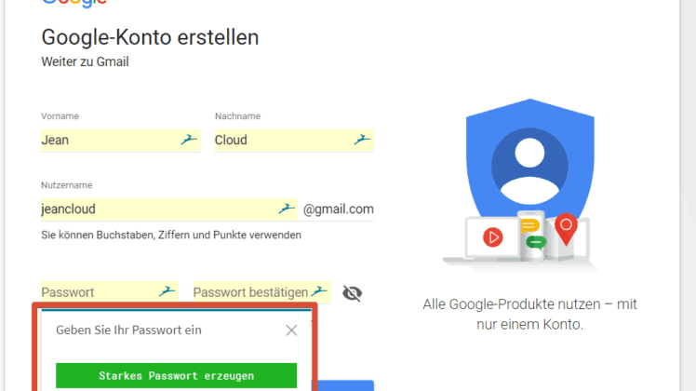
Task: Click the blue shield account illustration
Action: (x=530, y=160)
